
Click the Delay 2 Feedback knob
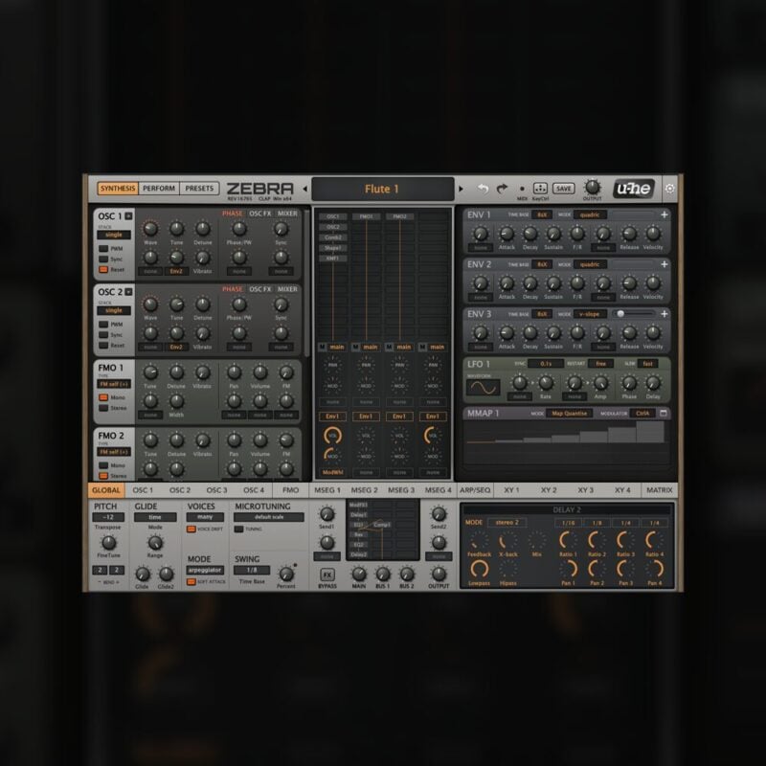pos(478,540)
